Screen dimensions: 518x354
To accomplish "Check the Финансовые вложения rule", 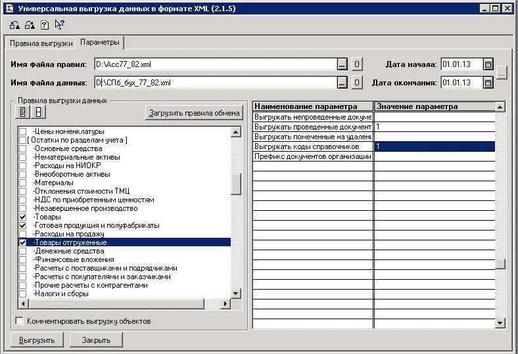I will tap(22, 259).
